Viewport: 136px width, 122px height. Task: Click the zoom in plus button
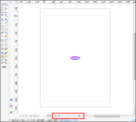(79, 116)
